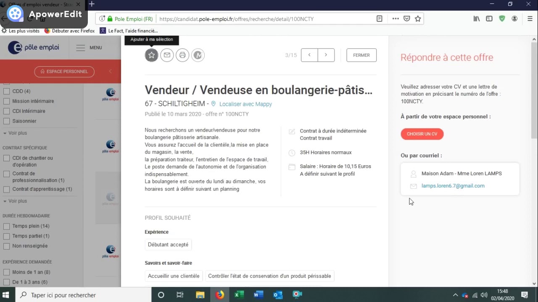The width and height of the screenshot is (538, 302).
Task: Toggle reader view icon
Action: pos(380,19)
